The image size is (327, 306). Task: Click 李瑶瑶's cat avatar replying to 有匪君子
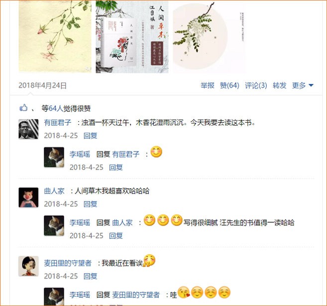click(54, 157)
